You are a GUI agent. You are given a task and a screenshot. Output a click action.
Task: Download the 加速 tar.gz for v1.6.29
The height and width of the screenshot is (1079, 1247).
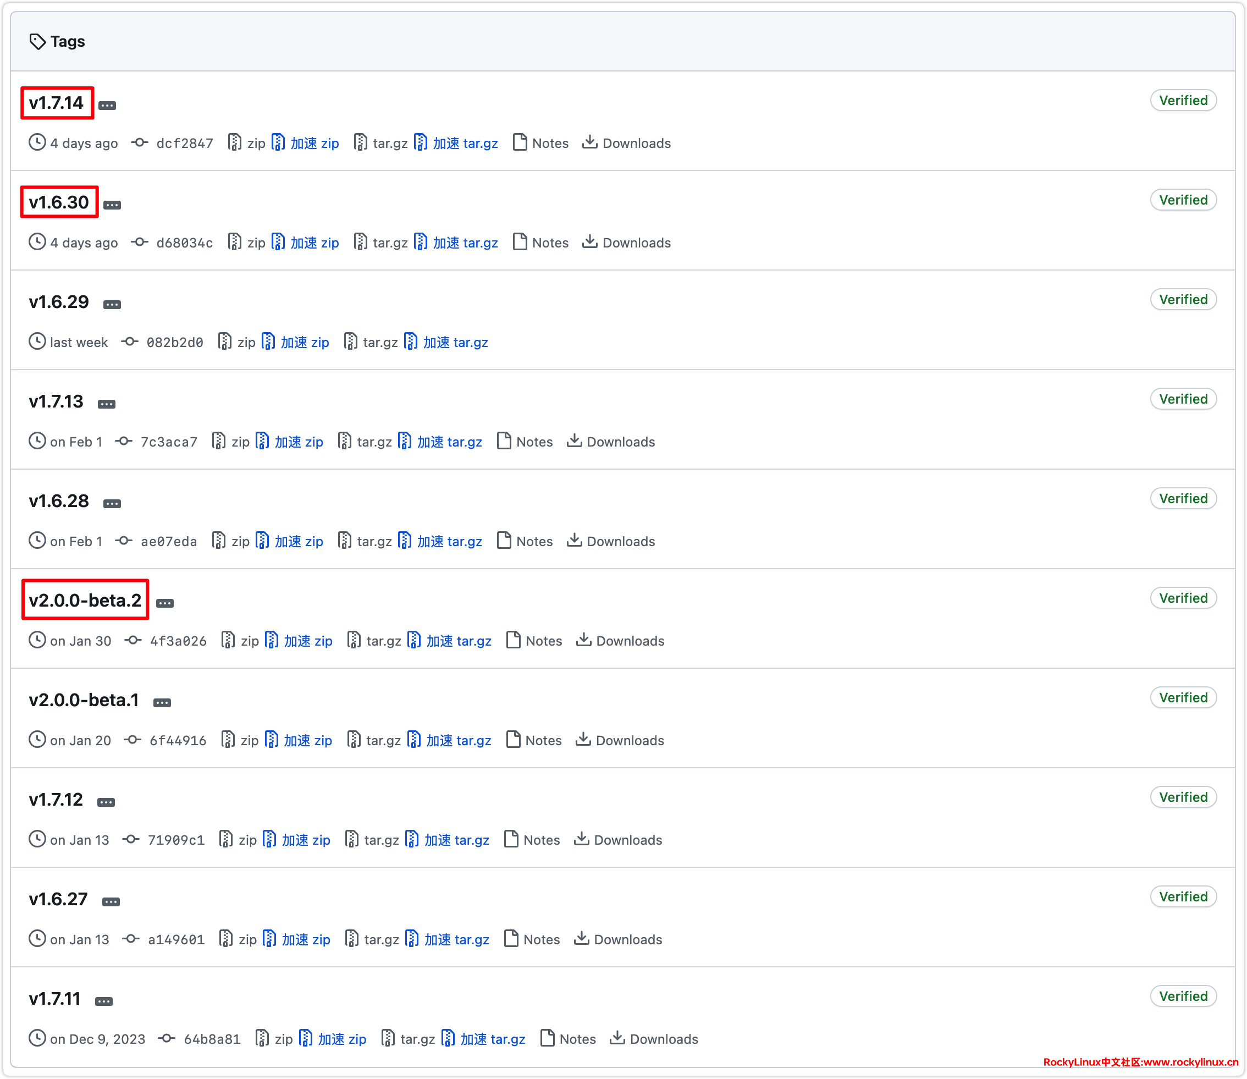tap(446, 342)
